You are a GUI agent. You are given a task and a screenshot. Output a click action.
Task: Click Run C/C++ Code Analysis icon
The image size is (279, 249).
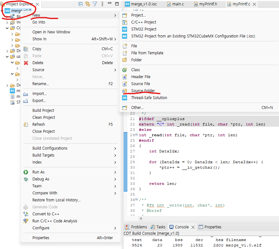[26, 221]
